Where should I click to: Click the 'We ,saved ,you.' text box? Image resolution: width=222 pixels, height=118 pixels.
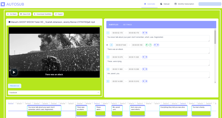coord(158,75)
